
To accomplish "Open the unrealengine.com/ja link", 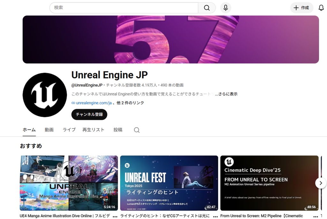I will (x=94, y=103).
